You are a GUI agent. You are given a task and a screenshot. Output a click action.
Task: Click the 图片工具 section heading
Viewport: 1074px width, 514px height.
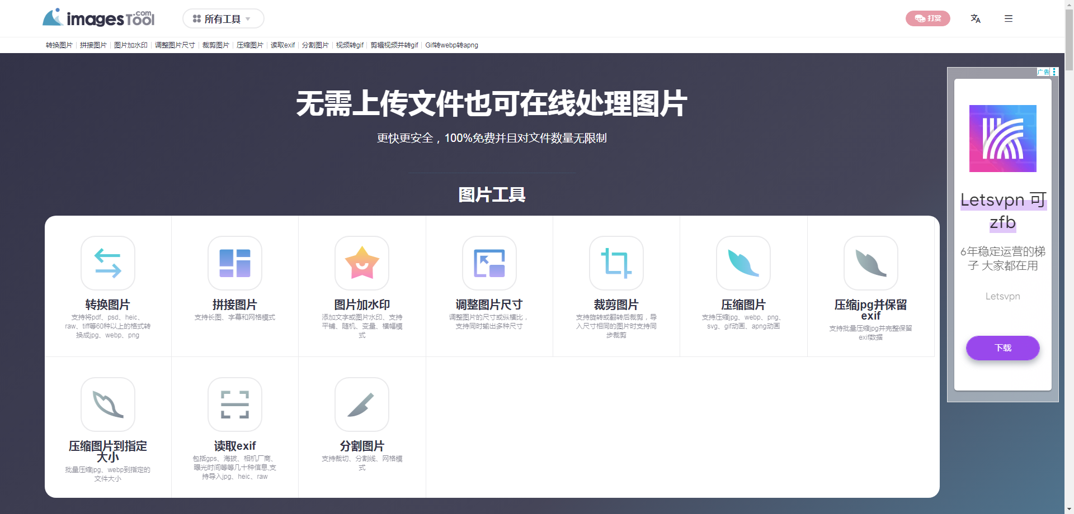pos(492,195)
